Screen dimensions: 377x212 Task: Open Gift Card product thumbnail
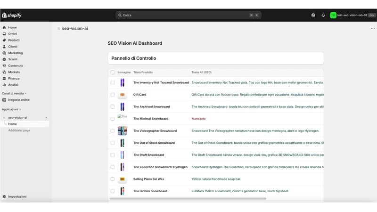pyautogui.click(x=122, y=95)
